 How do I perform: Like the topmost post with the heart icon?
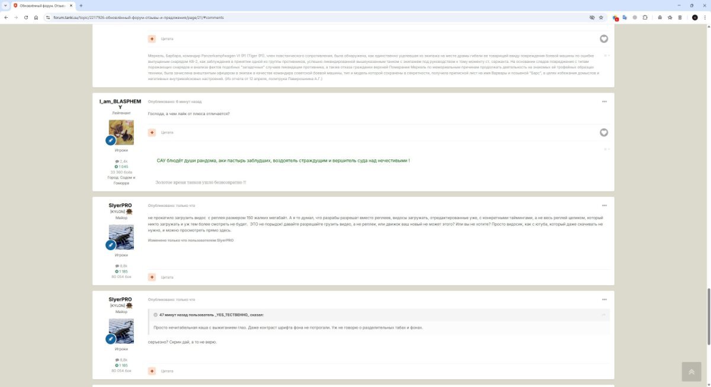click(x=604, y=39)
